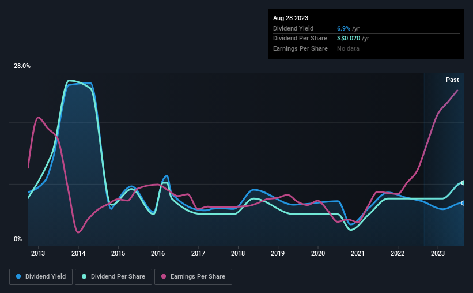Click the 2016 year tick label

point(158,253)
